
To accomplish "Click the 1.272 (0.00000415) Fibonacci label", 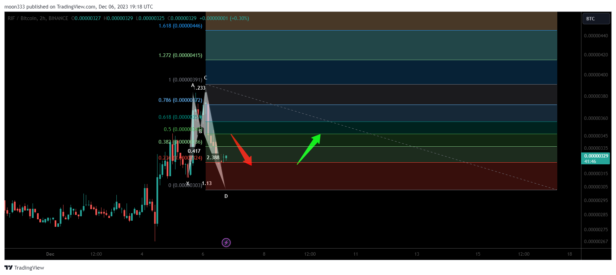I will click(x=180, y=55).
